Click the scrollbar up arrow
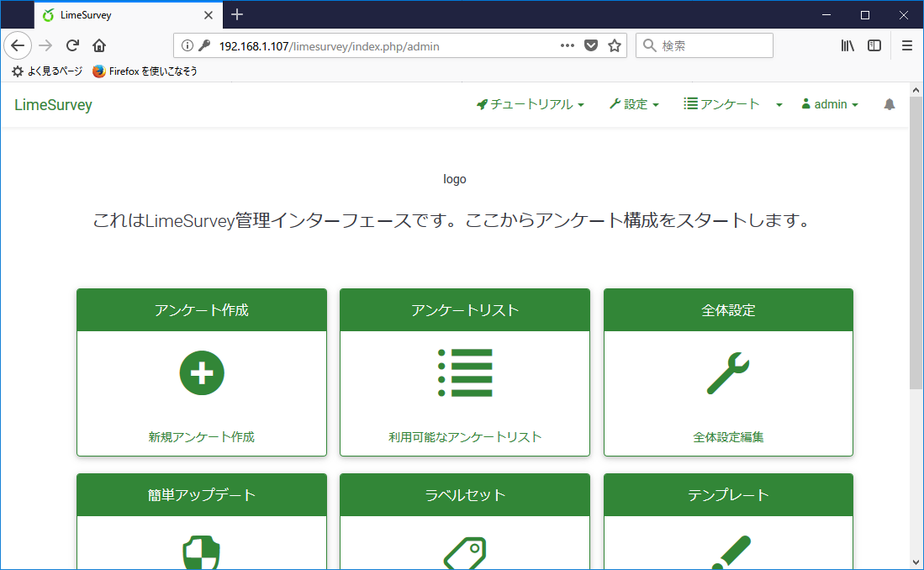Image resolution: width=924 pixels, height=570 pixels. pos(916,90)
